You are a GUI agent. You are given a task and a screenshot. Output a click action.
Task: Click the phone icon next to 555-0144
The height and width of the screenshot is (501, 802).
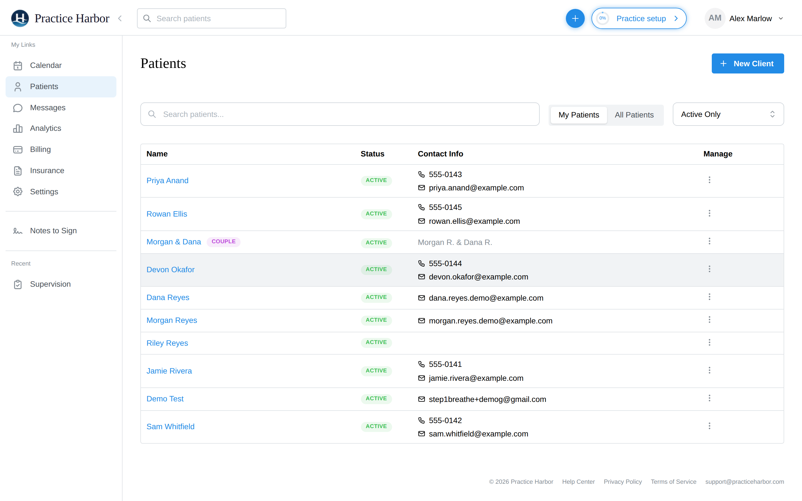(421, 263)
